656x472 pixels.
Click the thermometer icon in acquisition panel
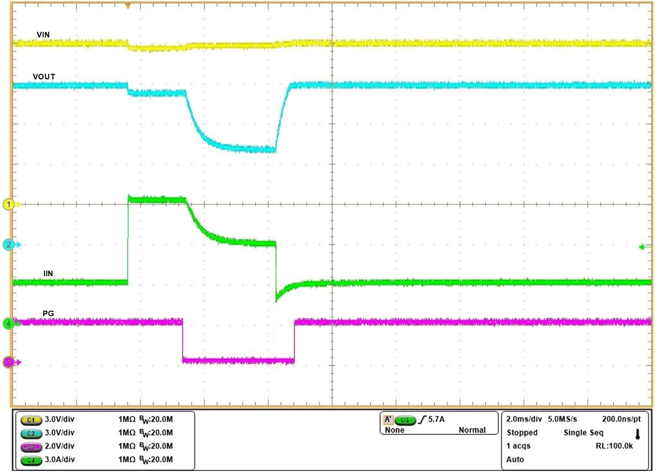(x=638, y=434)
